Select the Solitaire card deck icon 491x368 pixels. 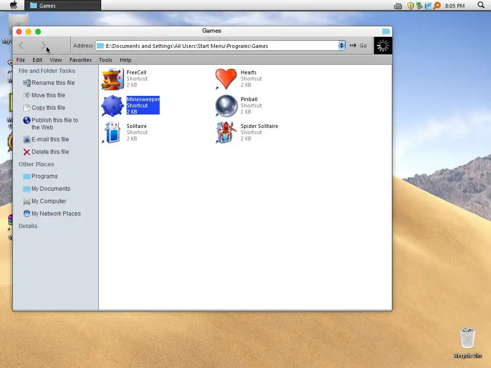[x=112, y=133]
